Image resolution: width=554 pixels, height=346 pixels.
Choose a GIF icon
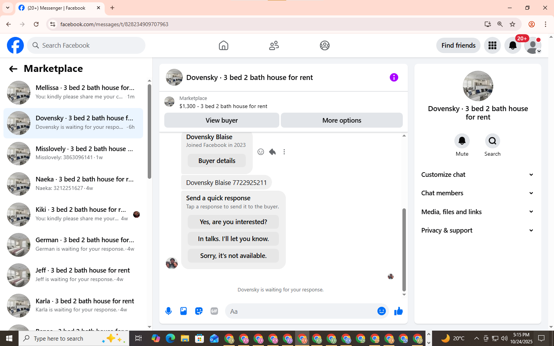pos(214,311)
